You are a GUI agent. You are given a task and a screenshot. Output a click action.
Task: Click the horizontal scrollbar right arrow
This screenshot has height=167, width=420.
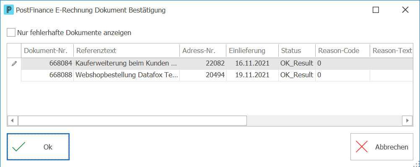coord(408,121)
